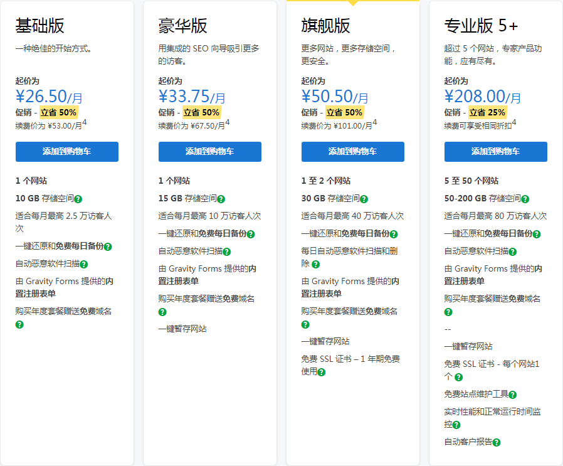Click the 每日自动恶意软件扫描和删除 help icon in 旗舰版
This screenshot has width=563, height=466.
[x=316, y=263]
